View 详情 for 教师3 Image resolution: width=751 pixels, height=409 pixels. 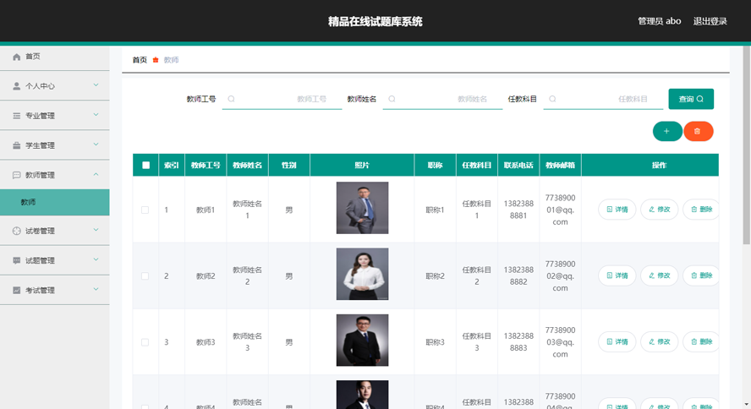(617, 341)
